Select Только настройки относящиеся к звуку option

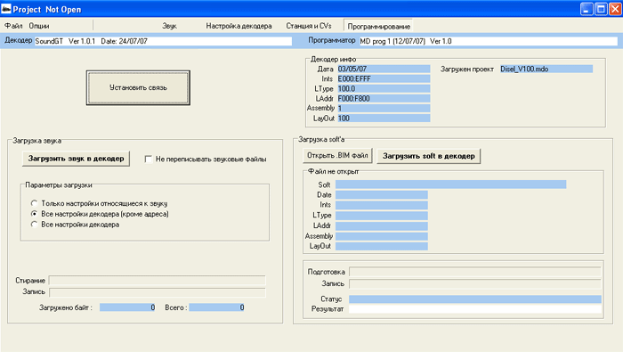pos(34,203)
